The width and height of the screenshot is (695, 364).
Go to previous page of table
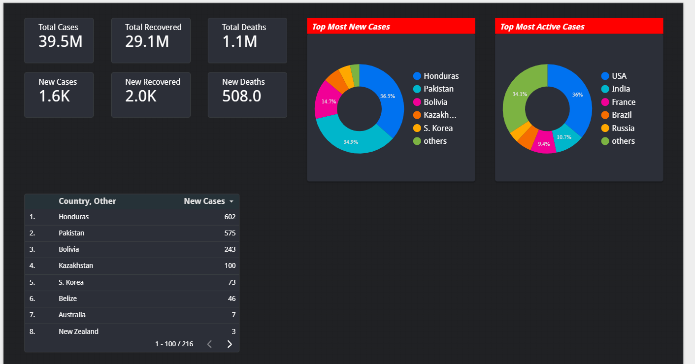209,344
